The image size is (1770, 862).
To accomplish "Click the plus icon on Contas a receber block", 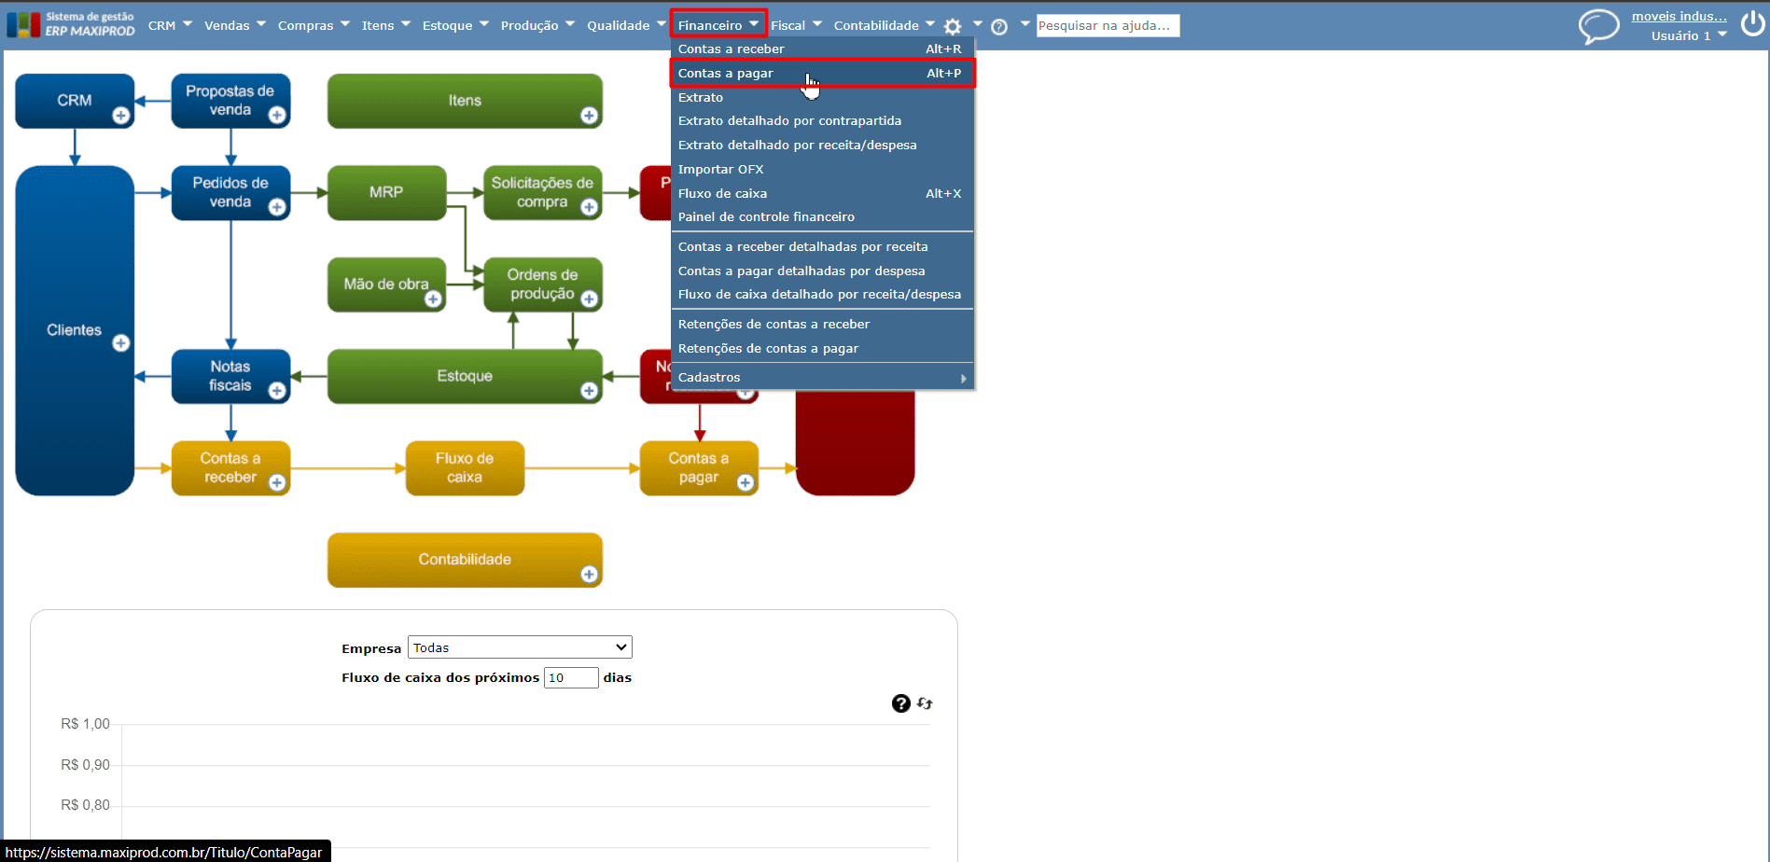I will [277, 482].
